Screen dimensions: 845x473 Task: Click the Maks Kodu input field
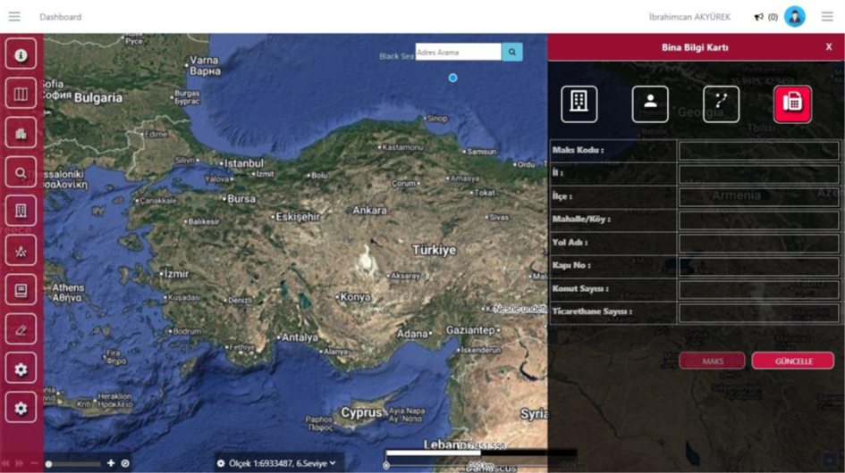point(758,151)
